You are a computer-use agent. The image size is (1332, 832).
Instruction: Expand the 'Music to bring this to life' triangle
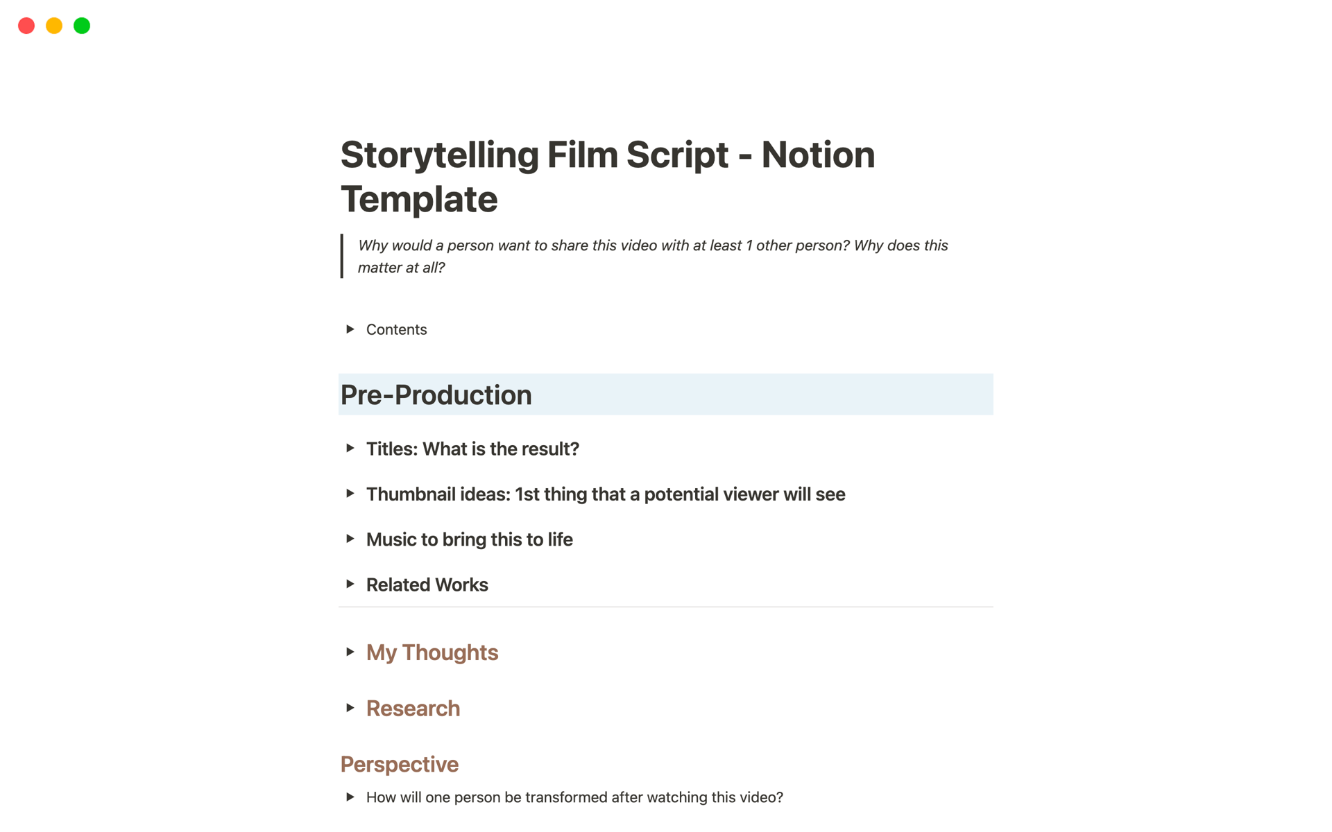tap(350, 539)
